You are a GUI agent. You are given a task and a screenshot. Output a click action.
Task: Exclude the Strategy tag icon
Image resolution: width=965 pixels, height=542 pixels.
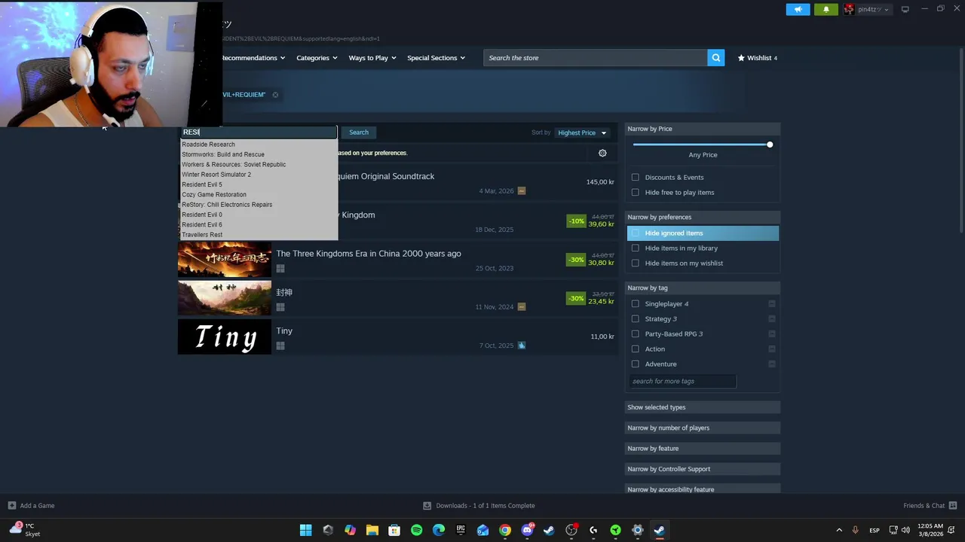tap(772, 319)
